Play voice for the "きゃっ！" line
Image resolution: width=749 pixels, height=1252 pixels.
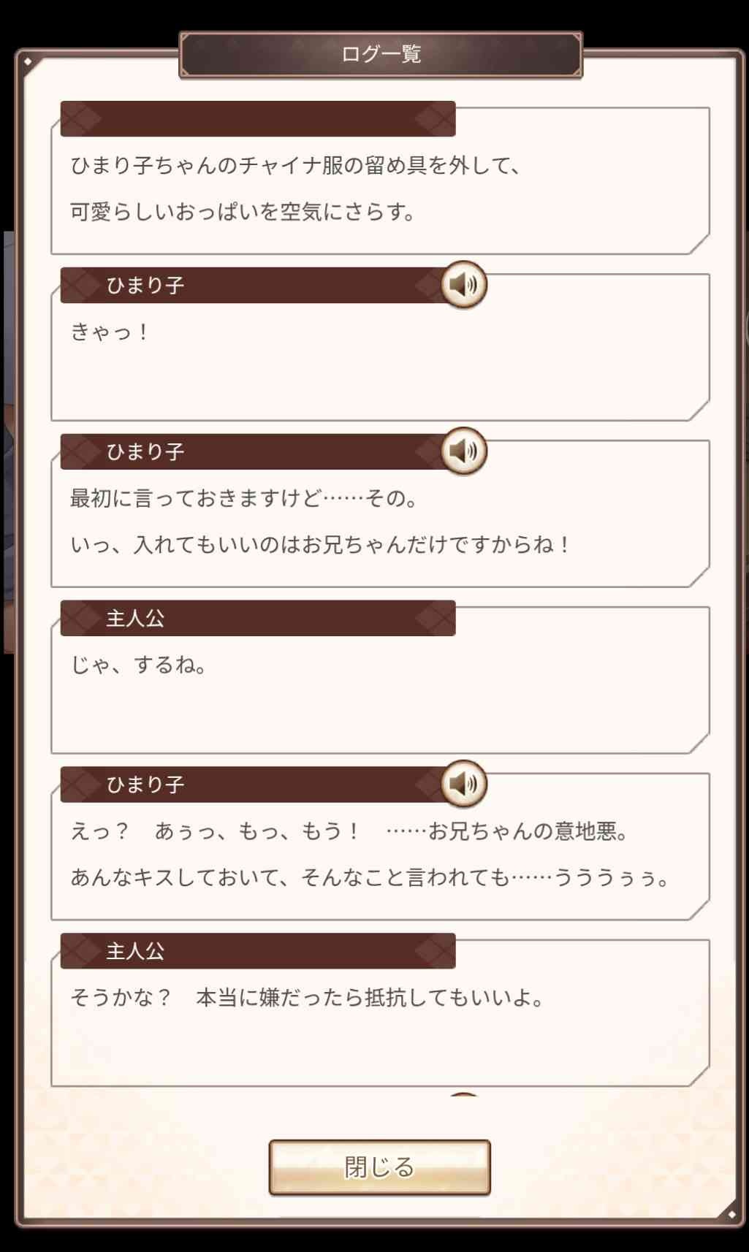(x=463, y=284)
